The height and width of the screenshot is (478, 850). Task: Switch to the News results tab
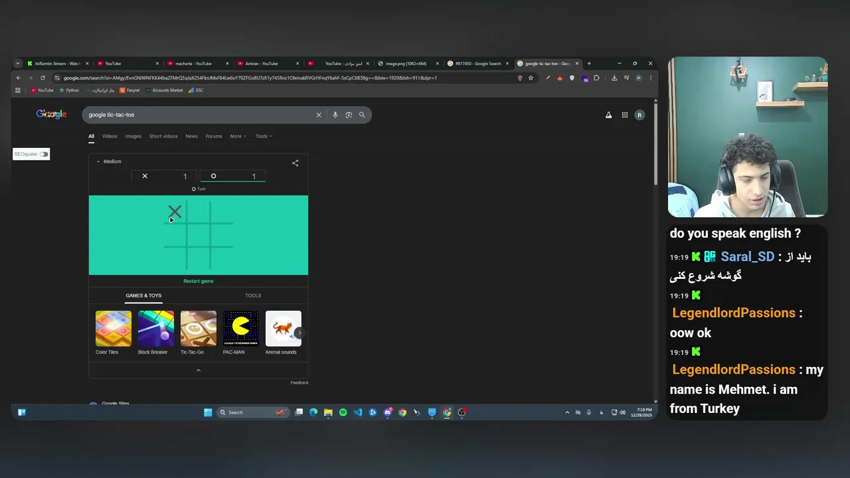(191, 136)
